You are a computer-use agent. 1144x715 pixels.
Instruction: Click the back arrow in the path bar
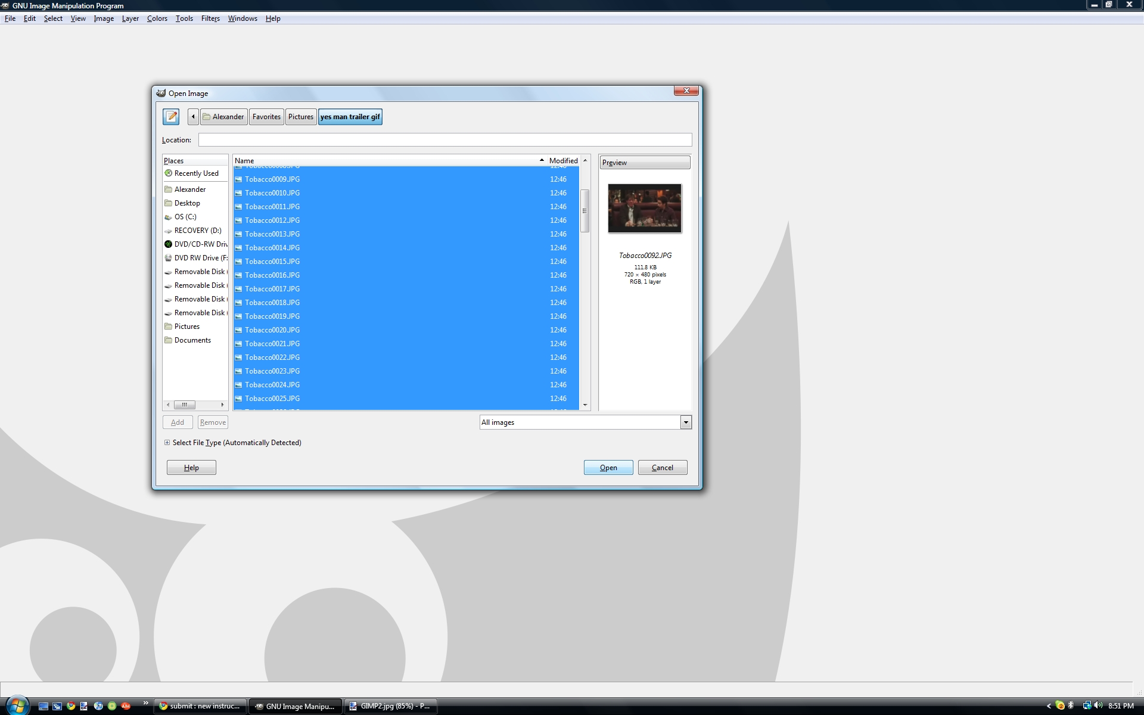[193, 117]
